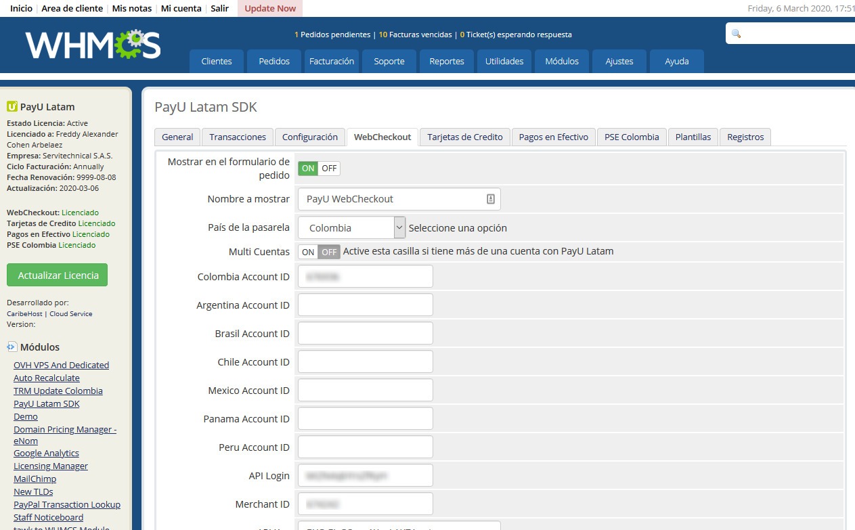Click the Update Now button
The width and height of the screenshot is (855, 530).
(270, 8)
